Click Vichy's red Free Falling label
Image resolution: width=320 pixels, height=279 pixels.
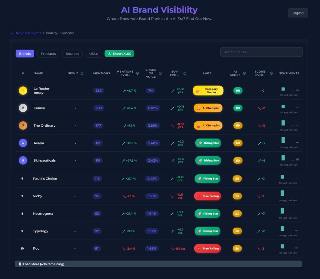[x=207, y=196]
